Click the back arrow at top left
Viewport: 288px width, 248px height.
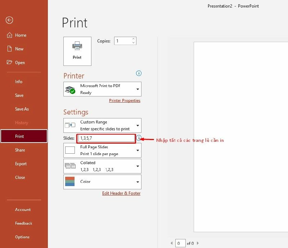click(9, 20)
